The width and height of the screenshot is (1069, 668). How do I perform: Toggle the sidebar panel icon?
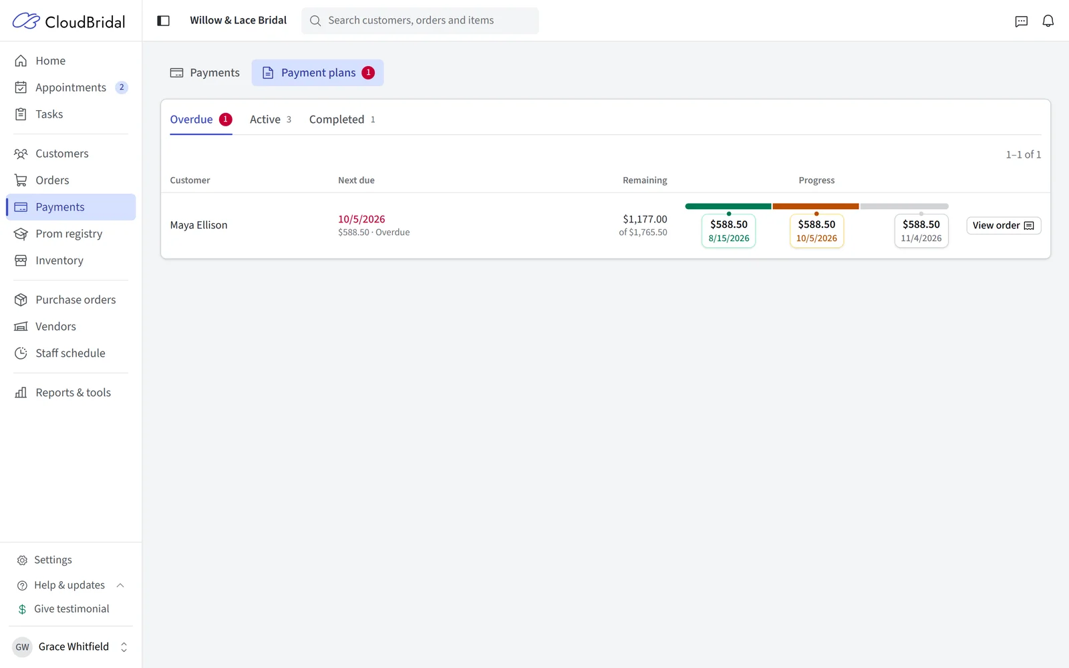coord(163,21)
